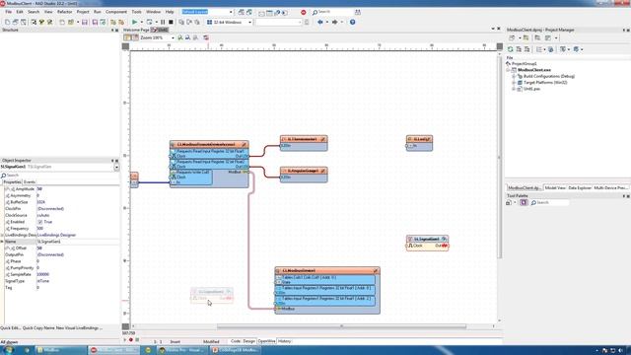
Task: Click the New Visual LiveBindings link
Action: (x=79, y=328)
